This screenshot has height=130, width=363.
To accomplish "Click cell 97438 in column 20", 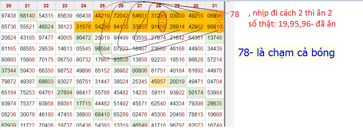I will tap(9, 16).
